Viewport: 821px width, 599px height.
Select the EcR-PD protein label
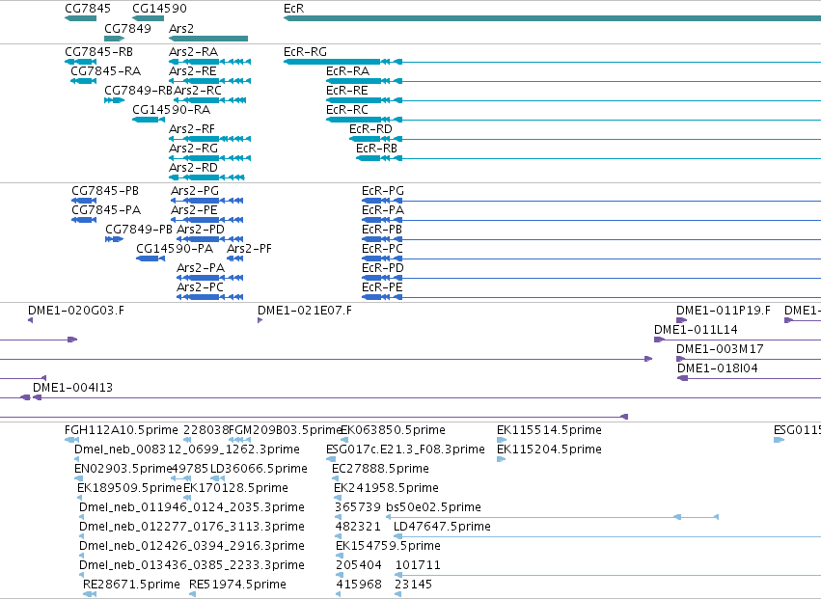click(x=383, y=268)
